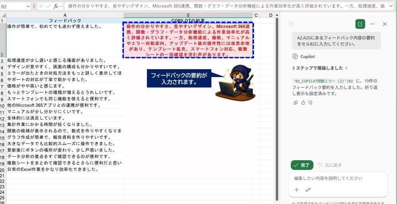Select cell B2 with the feedback summary
The height and width of the screenshot is (204, 397).
(x=188, y=40)
